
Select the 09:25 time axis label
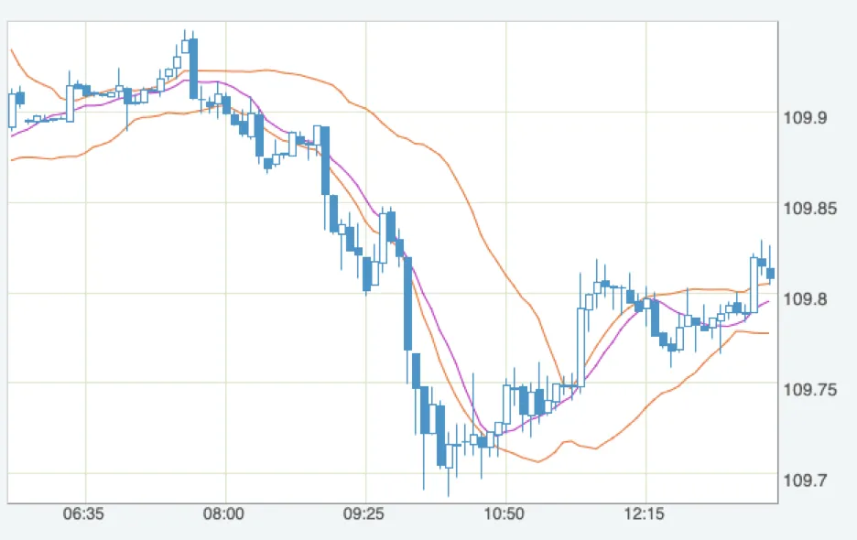pos(363,514)
